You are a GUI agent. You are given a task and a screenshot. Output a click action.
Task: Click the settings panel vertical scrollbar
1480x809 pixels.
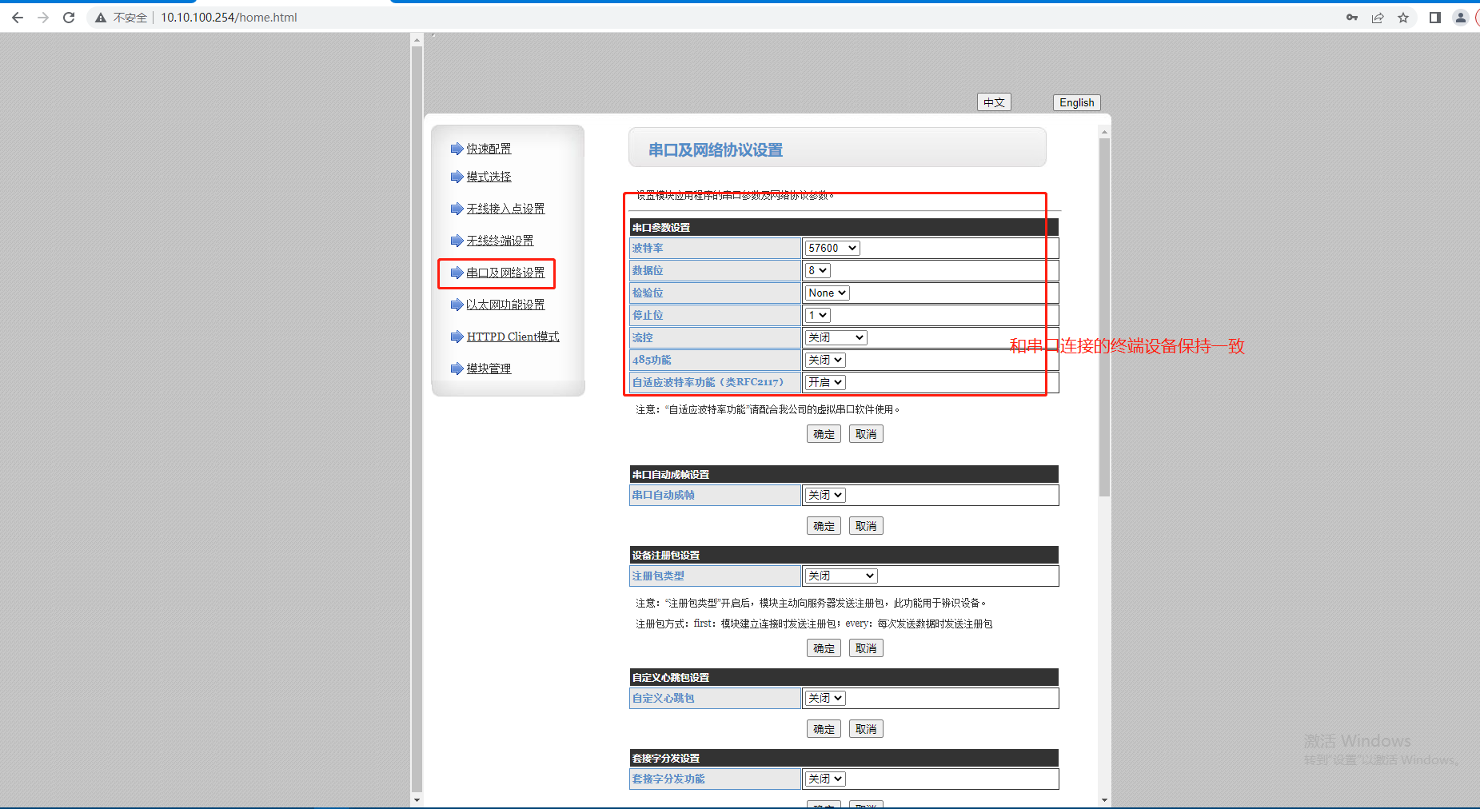click(x=1104, y=320)
